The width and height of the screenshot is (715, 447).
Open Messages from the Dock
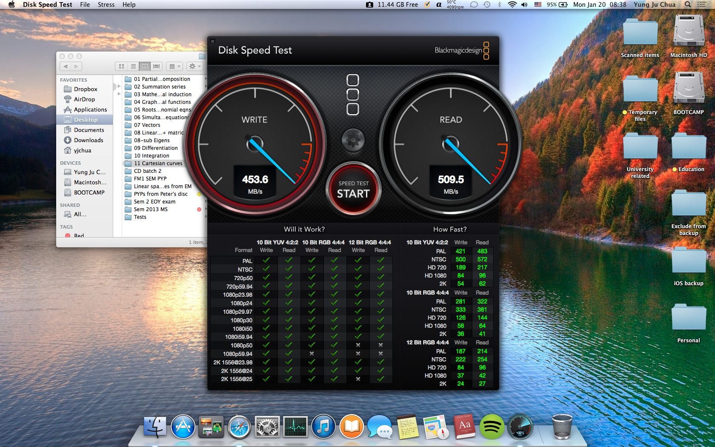click(380, 427)
